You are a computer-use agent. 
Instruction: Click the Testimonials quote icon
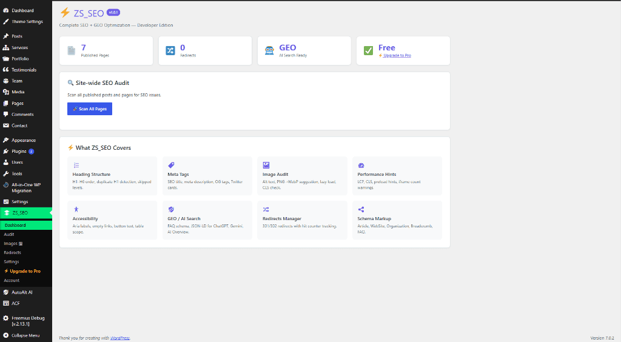tap(6, 70)
